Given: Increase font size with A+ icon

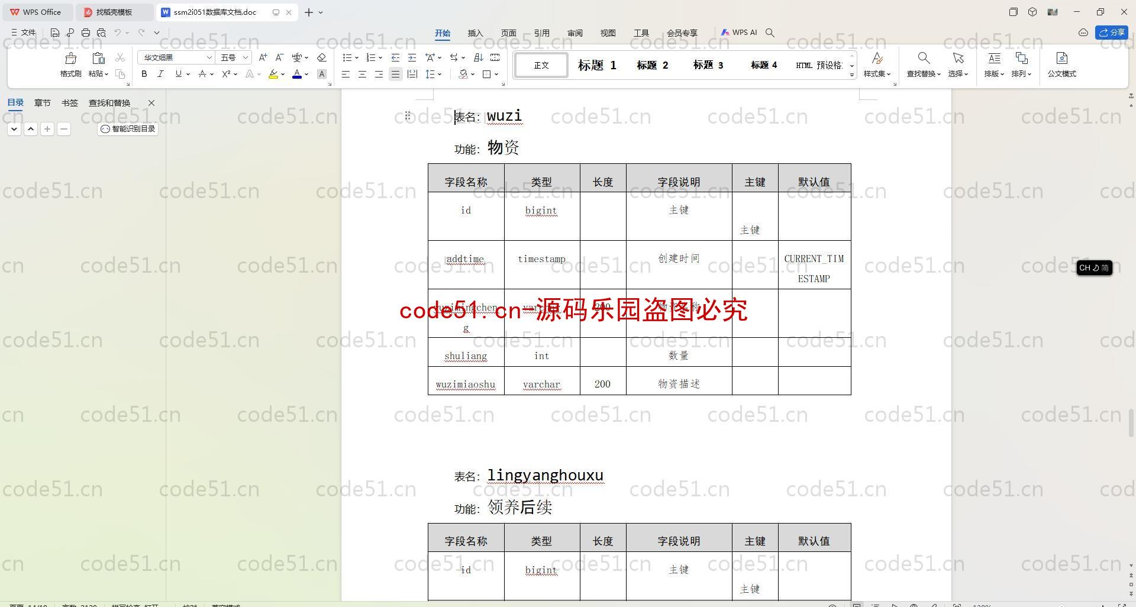Looking at the screenshot, I should pyautogui.click(x=263, y=57).
